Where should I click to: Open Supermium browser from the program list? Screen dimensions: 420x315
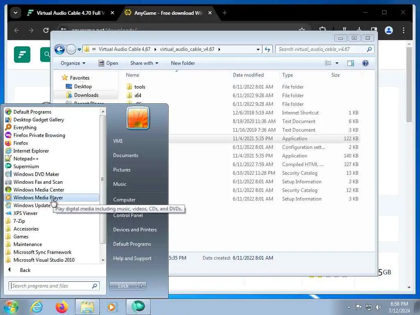click(x=26, y=166)
